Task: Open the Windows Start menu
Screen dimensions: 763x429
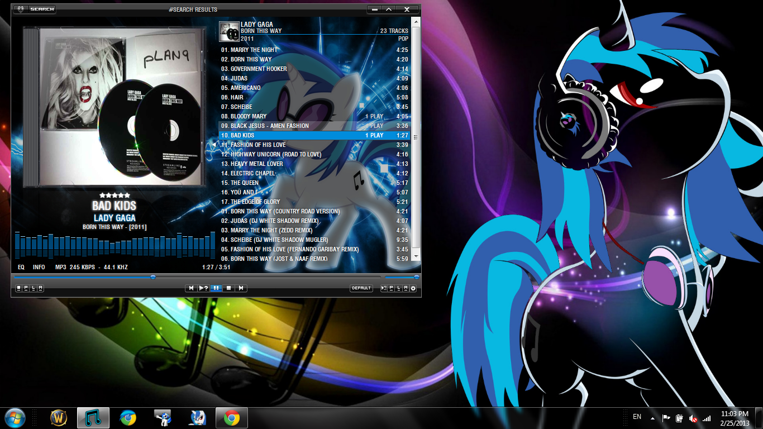Action: 15,417
